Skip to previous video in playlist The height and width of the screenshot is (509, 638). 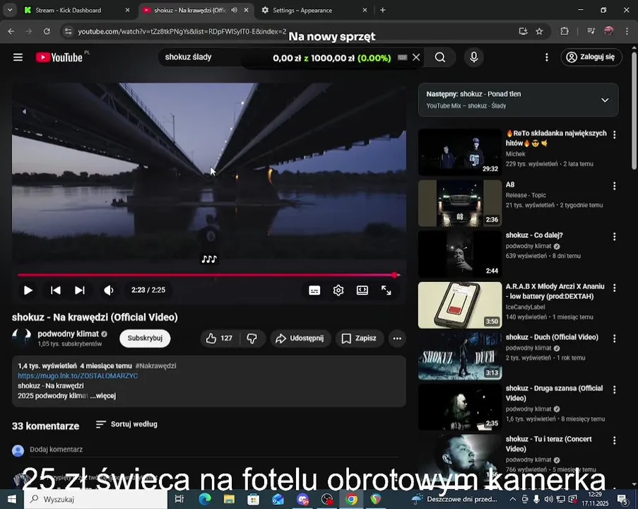pyautogui.click(x=55, y=291)
